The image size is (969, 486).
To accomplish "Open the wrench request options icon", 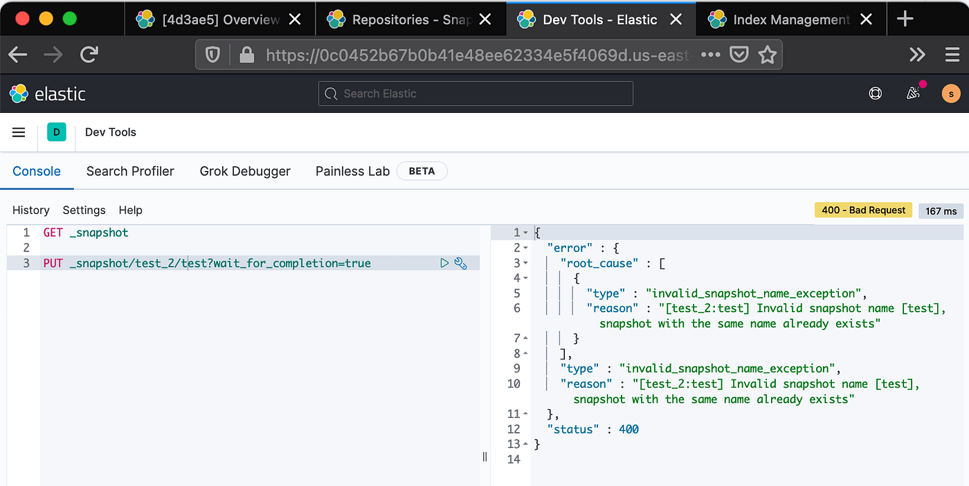I will (461, 263).
